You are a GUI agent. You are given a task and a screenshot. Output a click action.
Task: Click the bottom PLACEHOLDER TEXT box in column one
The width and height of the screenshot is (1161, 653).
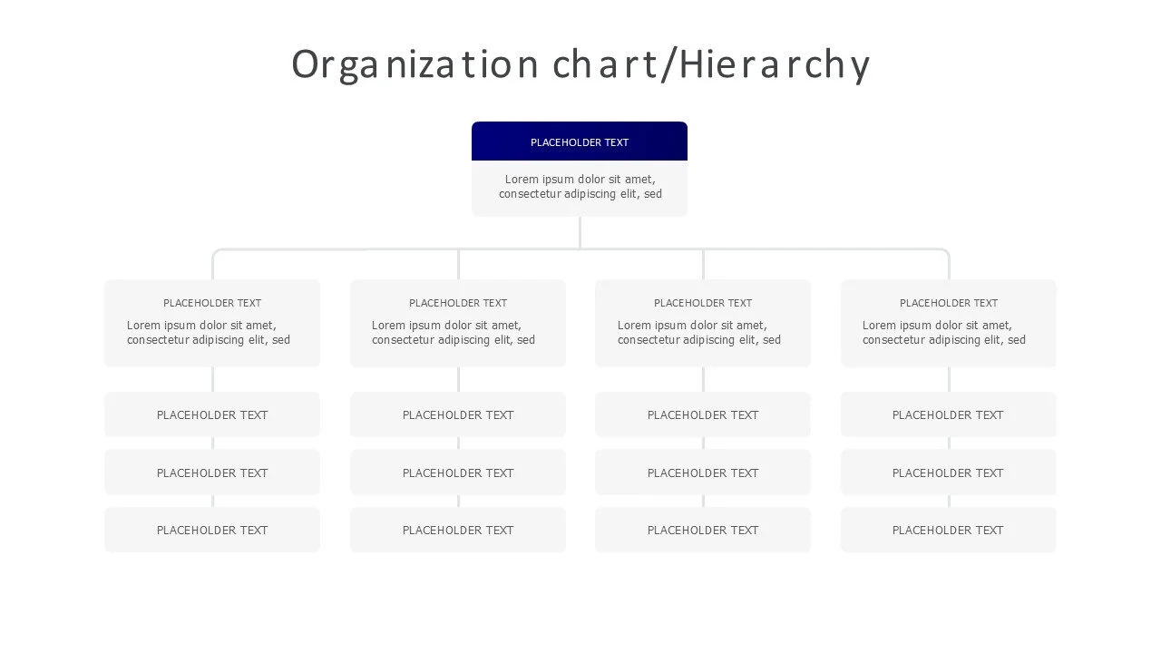coord(211,530)
